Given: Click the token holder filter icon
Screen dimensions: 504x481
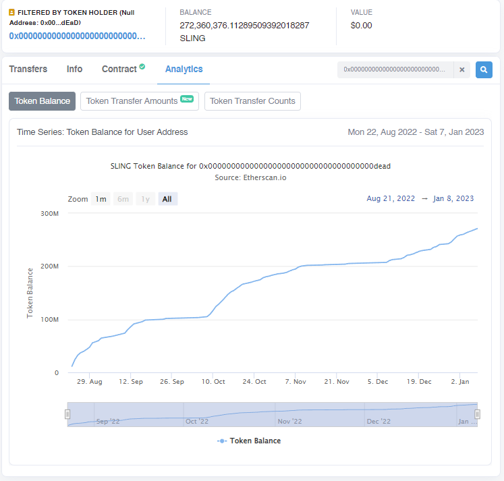Looking at the screenshot, I should 12,13.
